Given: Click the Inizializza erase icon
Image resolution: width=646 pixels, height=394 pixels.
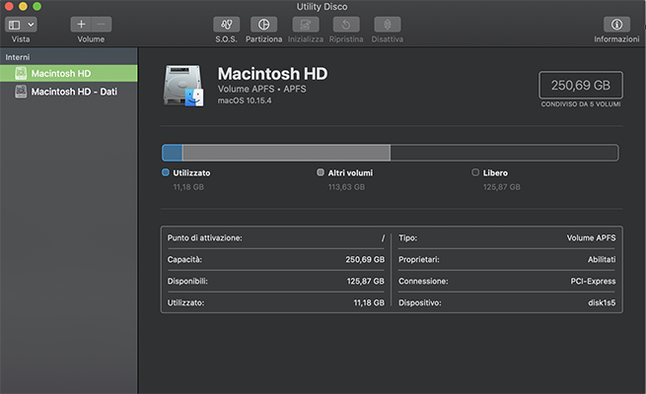Looking at the screenshot, I should pos(306,25).
